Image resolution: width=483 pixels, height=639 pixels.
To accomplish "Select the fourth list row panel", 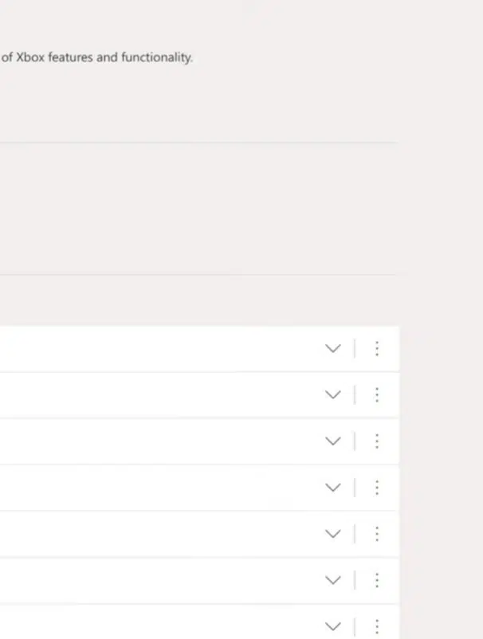I will [x=159, y=487].
